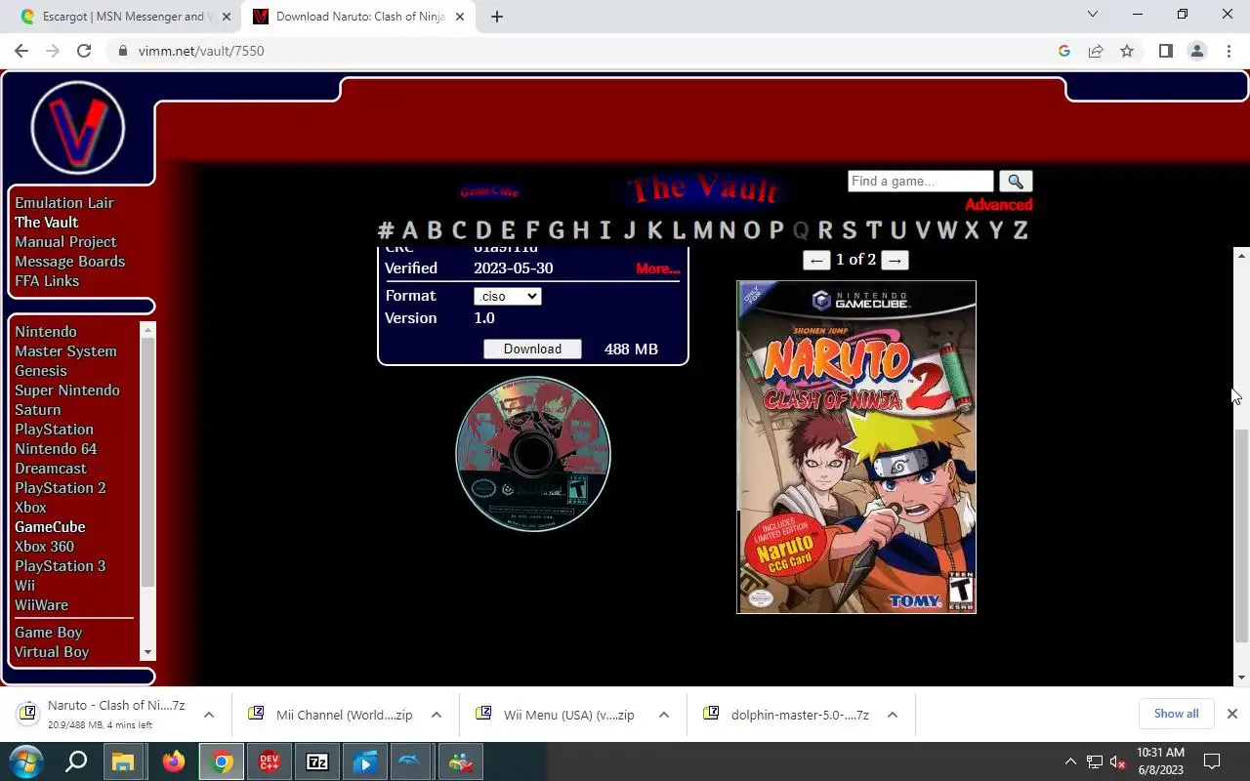Open FFA Links in the sidebar

[x=47, y=281]
